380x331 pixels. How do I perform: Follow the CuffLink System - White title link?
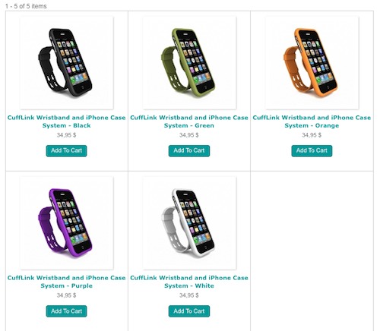pyautogui.click(x=189, y=282)
